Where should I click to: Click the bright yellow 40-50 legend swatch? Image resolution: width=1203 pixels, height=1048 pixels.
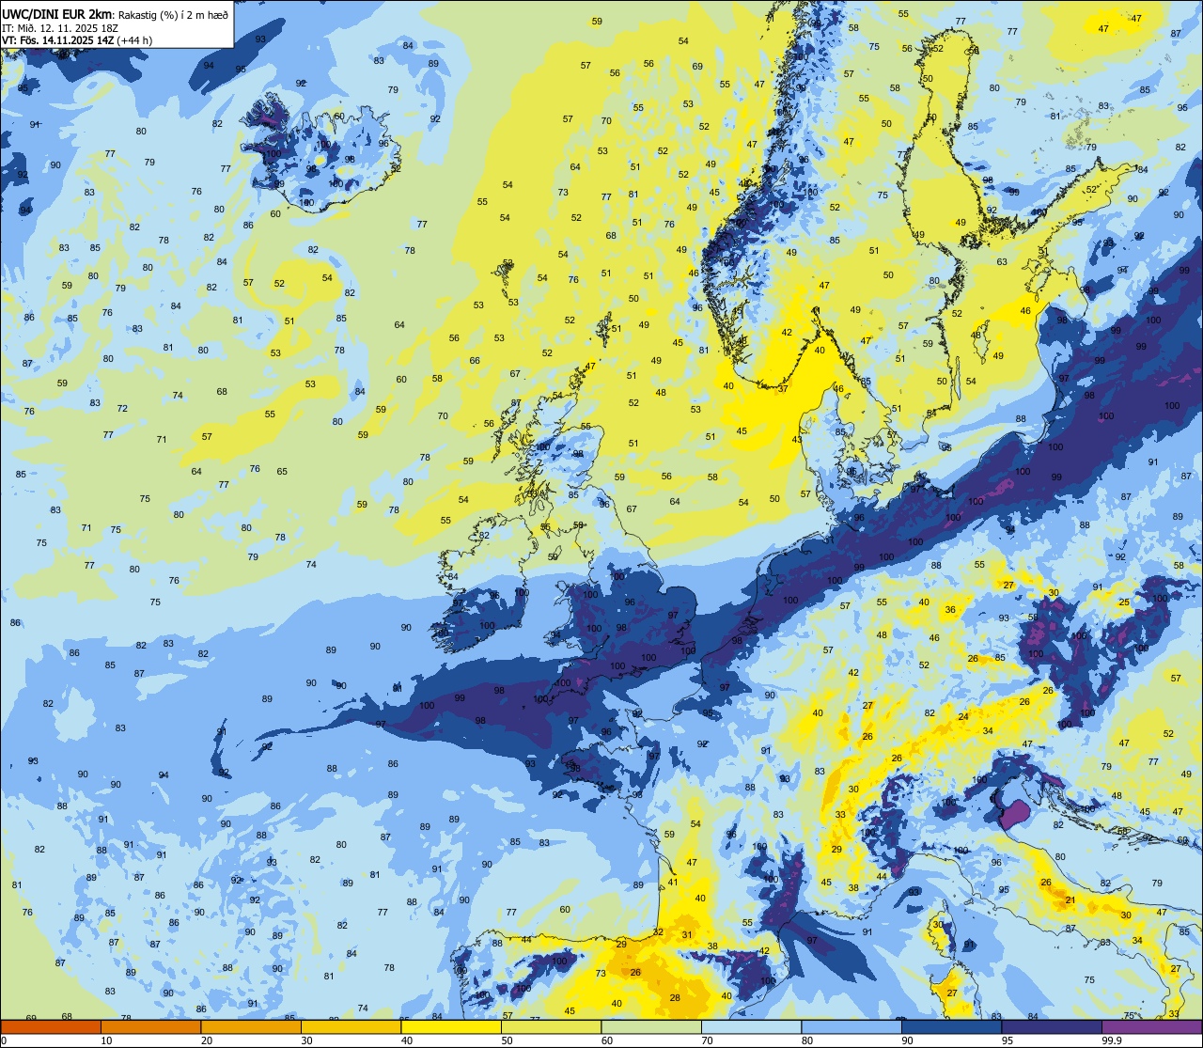coord(450,1027)
